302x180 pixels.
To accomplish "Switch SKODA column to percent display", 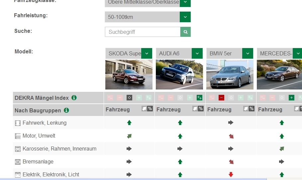I will point(150,109).
